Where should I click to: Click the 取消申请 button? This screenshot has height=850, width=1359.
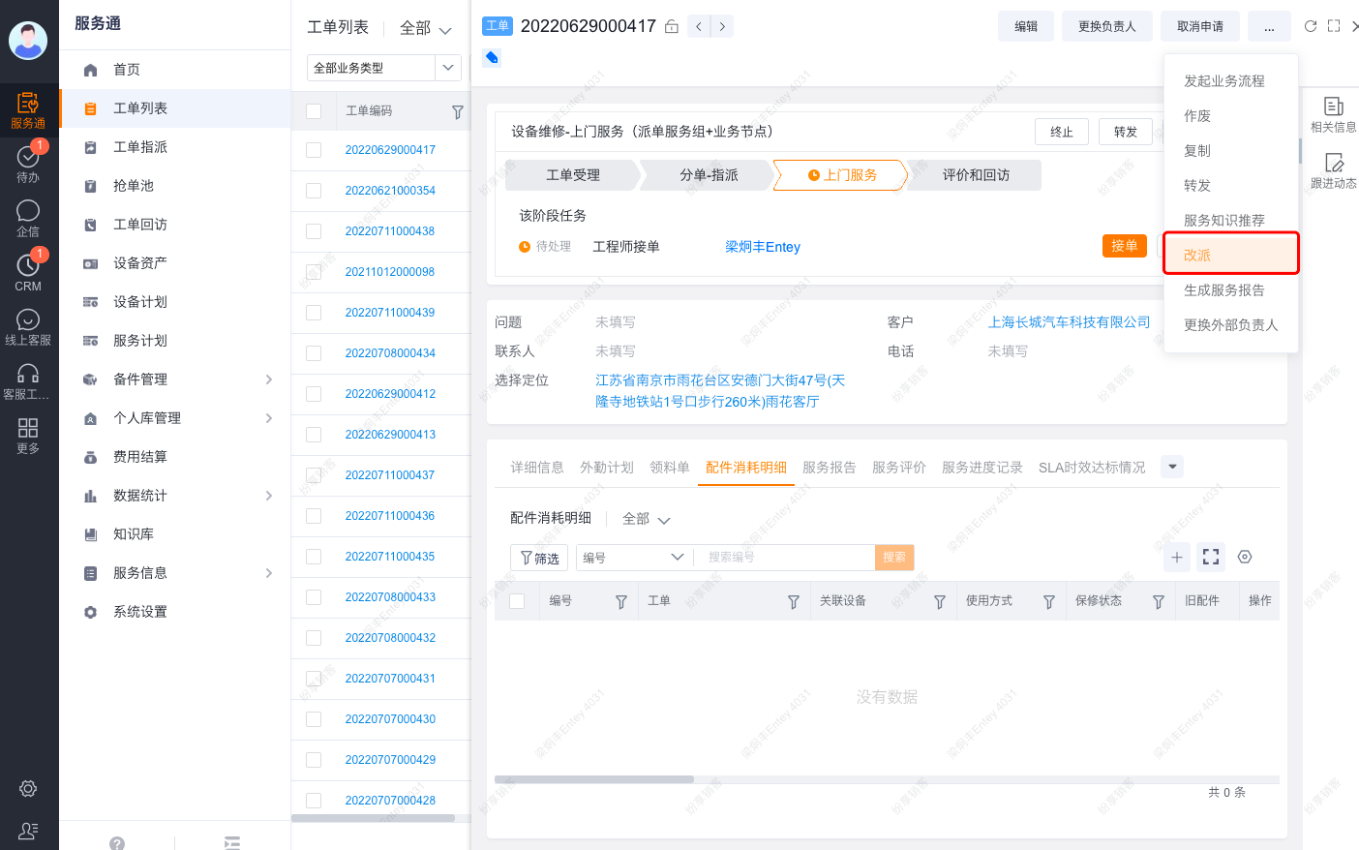point(1200,26)
